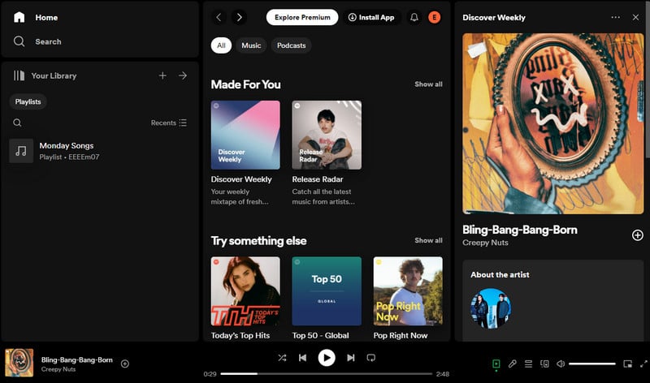The height and width of the screenshot is (383, 650).
Task: Open the About the artist photo
Action: click(491, 308)
